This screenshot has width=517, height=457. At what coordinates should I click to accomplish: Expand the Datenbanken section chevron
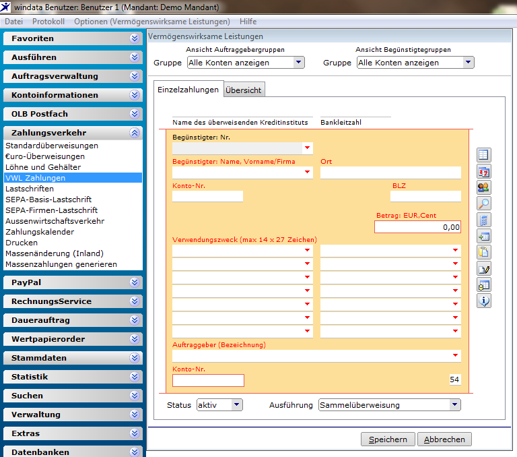(135, 452)
